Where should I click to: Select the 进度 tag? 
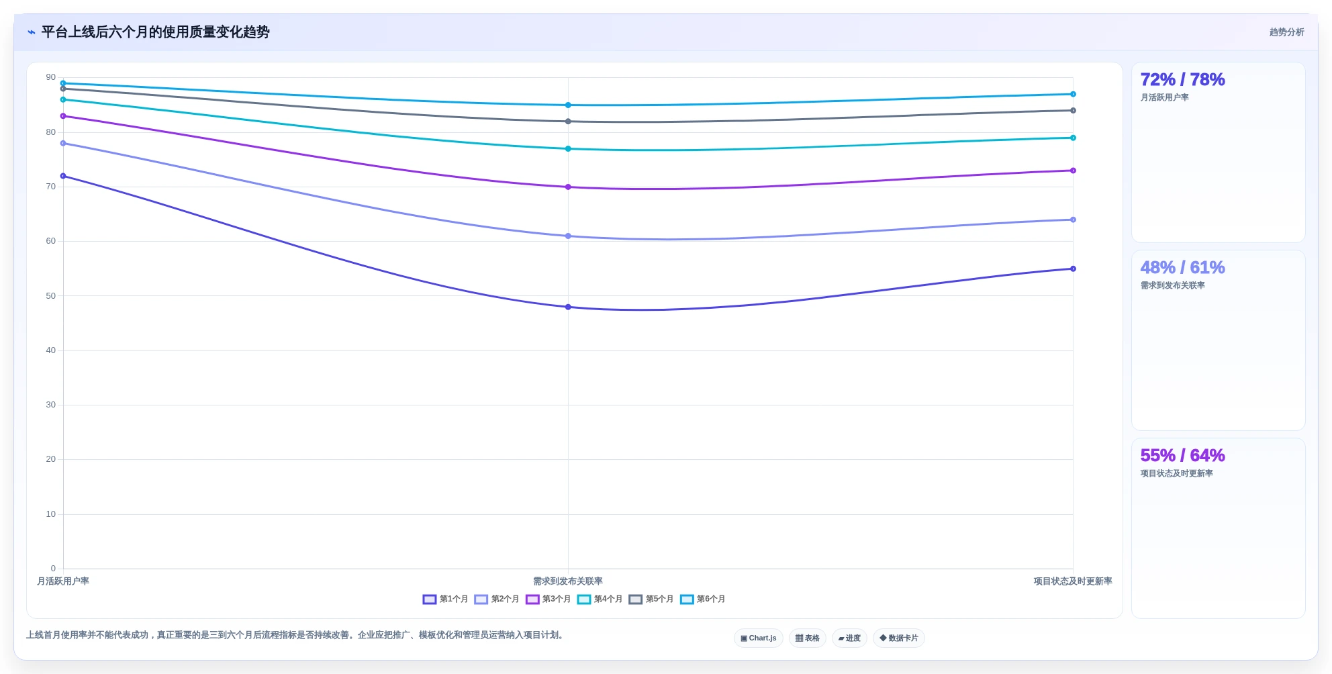849,638
